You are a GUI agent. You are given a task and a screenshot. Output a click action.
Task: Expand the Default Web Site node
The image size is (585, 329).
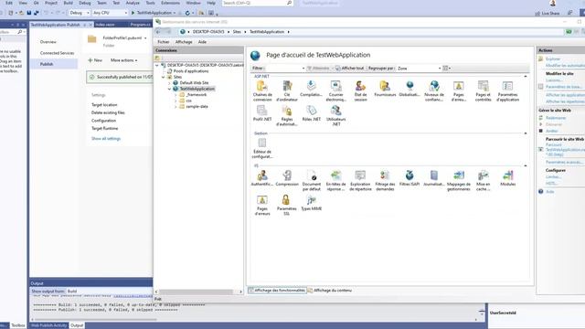(x=169, y=83)
